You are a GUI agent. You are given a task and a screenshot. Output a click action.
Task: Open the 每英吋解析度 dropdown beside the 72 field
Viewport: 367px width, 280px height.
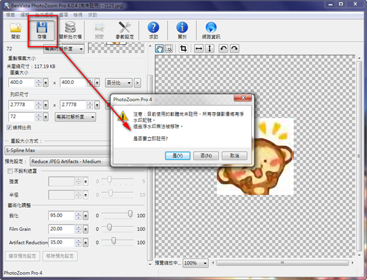point(75,117)
